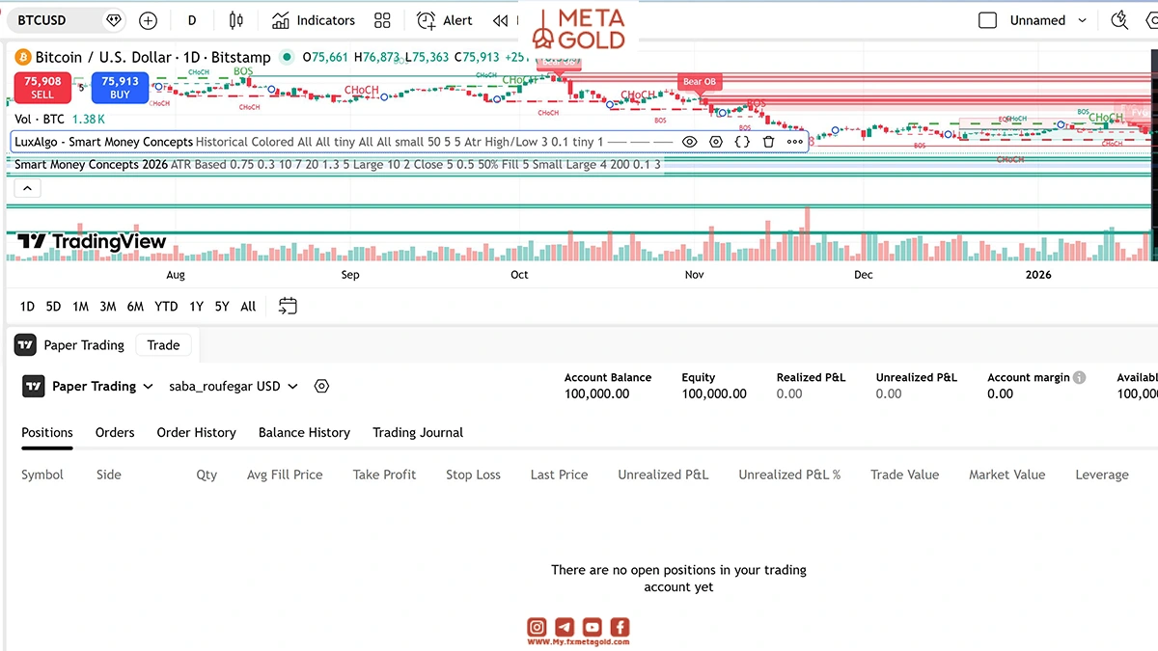Open the quick search icon in top toolbar
This screenshot has height=651, width=1158.
1119,20
